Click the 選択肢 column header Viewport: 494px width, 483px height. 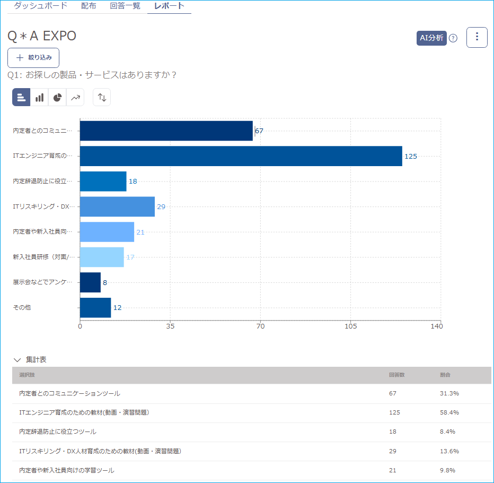[27, 375]
